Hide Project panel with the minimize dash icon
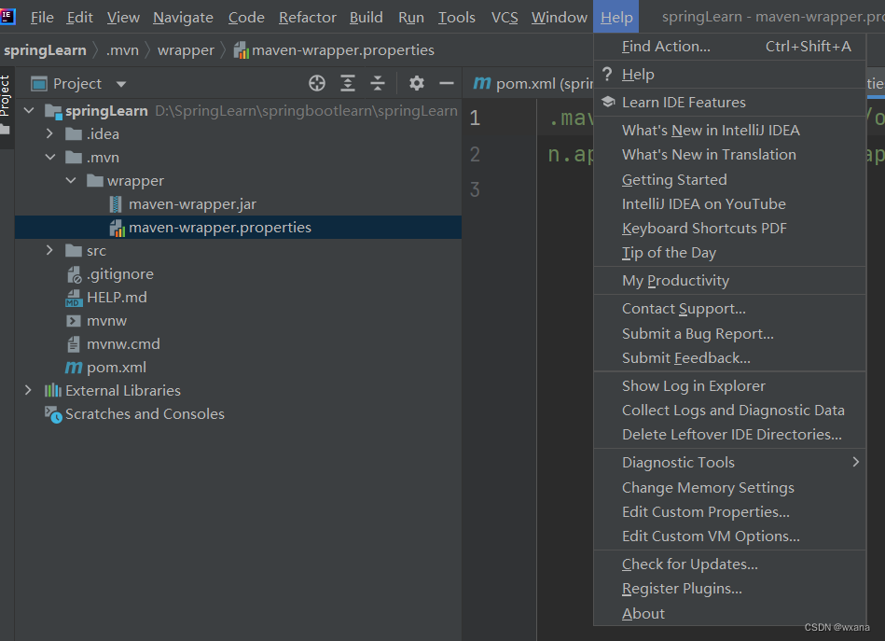885x641 pixels. (447, 83)
